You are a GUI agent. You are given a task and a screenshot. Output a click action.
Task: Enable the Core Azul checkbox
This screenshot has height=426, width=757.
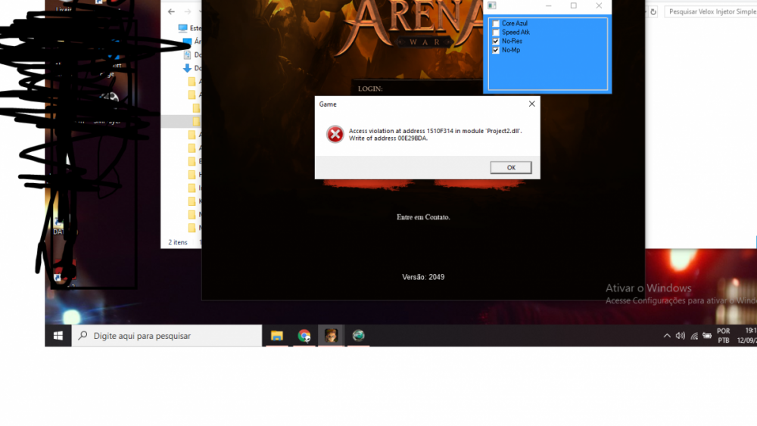[x=496, y=23]
